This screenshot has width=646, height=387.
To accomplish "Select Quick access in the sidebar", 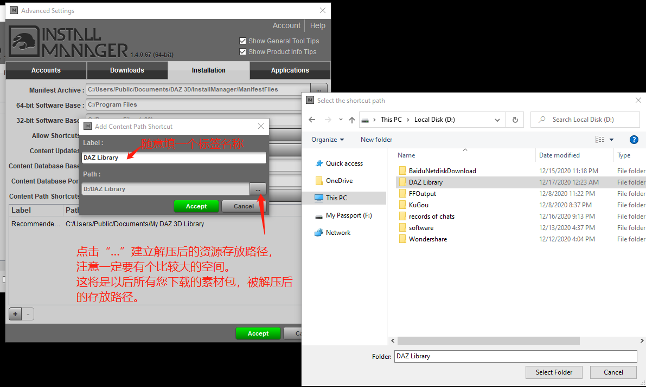I will [344, 163].
